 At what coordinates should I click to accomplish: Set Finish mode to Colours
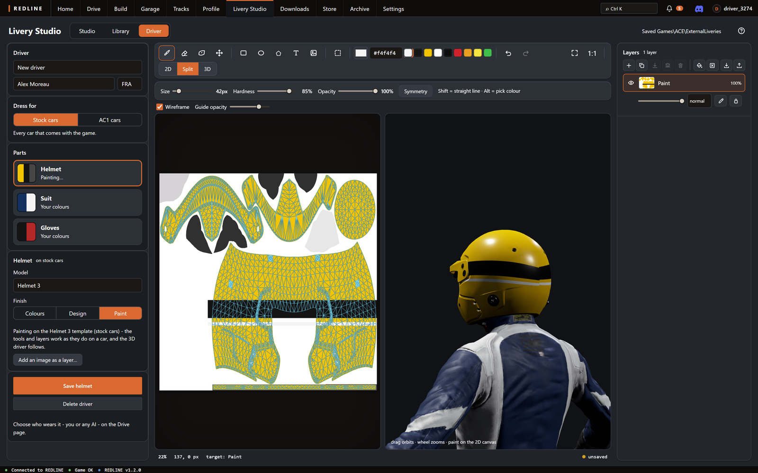[x=35, y=313]
